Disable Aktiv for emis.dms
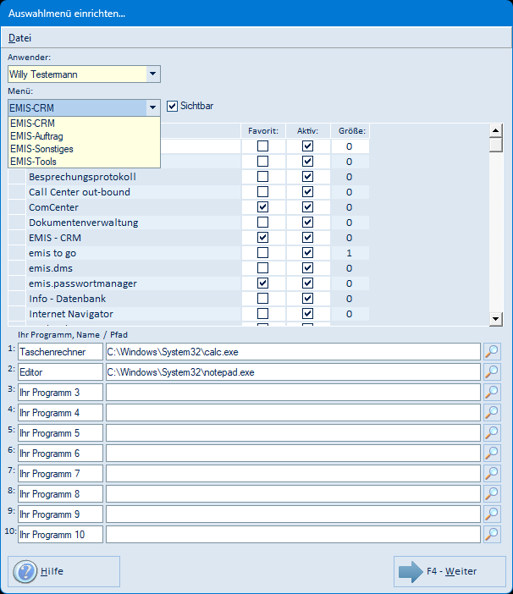This screenshot has width=513, height=594. tap(307, 268)
